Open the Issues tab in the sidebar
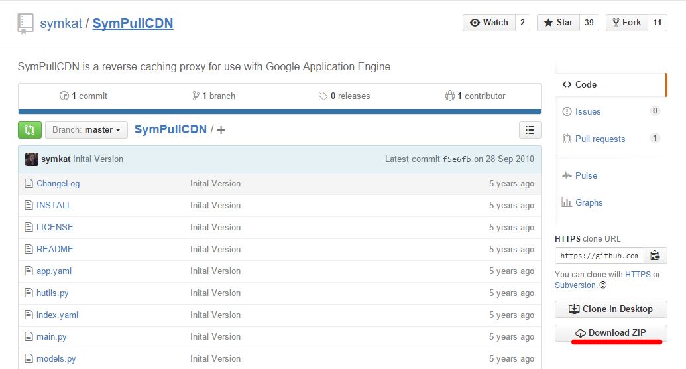 tap(610, 111)
